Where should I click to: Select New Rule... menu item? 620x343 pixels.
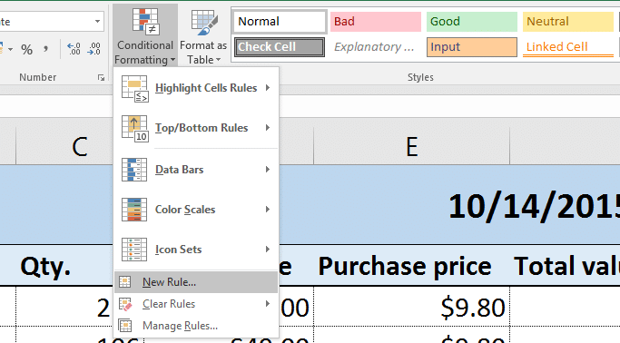[196, 282]
